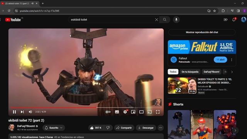The height and width of the screenshot is (139, 247).
Task: Select the De tu búsqueda chip
Action: 190,72
